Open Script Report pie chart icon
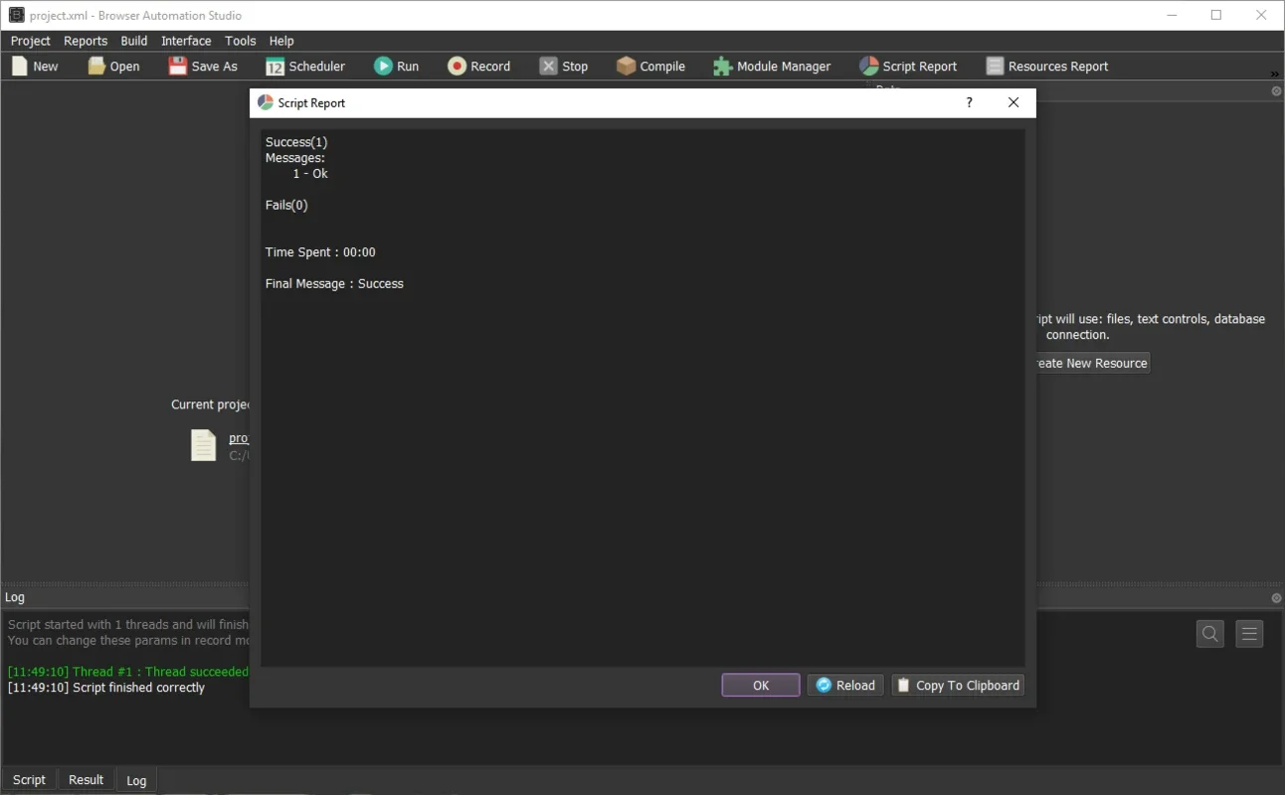This screenshot has width=1285, height=795. (x=869, y=66)
